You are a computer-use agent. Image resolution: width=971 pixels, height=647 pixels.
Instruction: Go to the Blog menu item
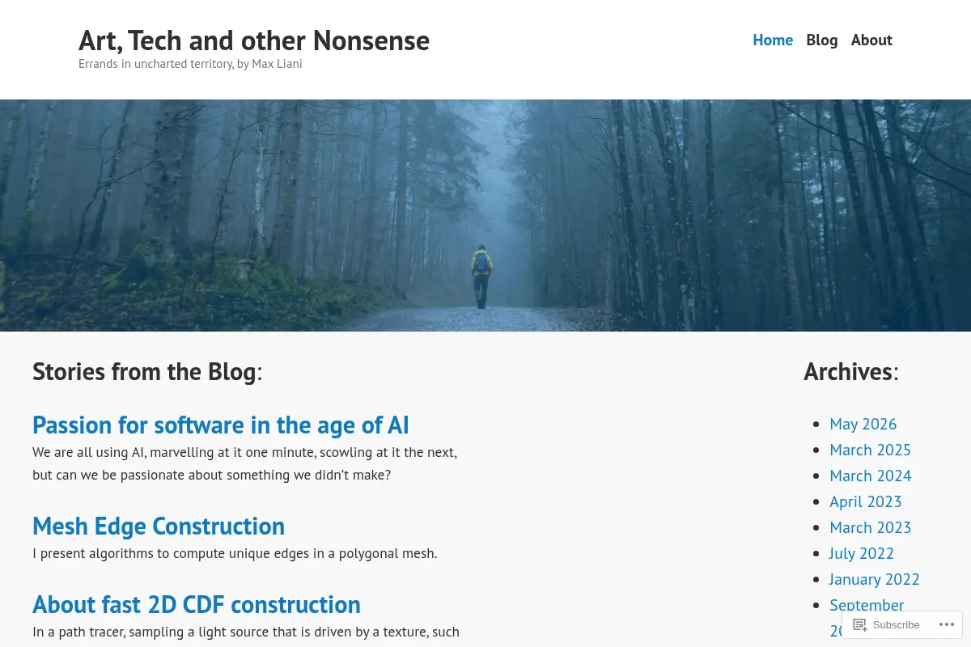(822, 40)
